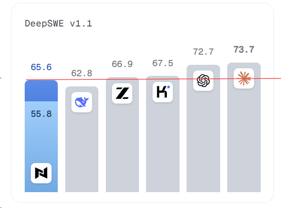This screenshot has height=208, width=281.
Task: Click the gray bar below Claude icon
Action: pyautogui.click(x=244, y=140)
